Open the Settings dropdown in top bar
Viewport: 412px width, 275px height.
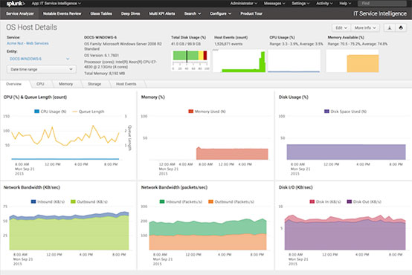(x=300, y=4)
